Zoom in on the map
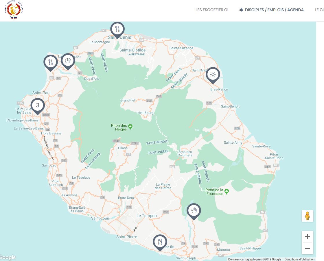 tap(308, 237)
